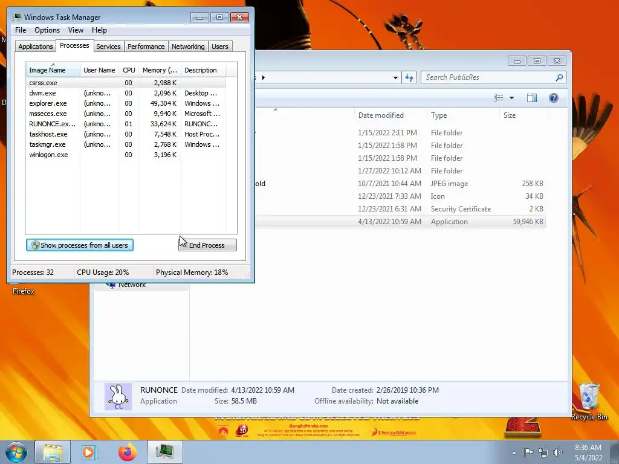Show hidden system tray icons
This screenshot has height=464, width=619.
click(x=514, y=453)
